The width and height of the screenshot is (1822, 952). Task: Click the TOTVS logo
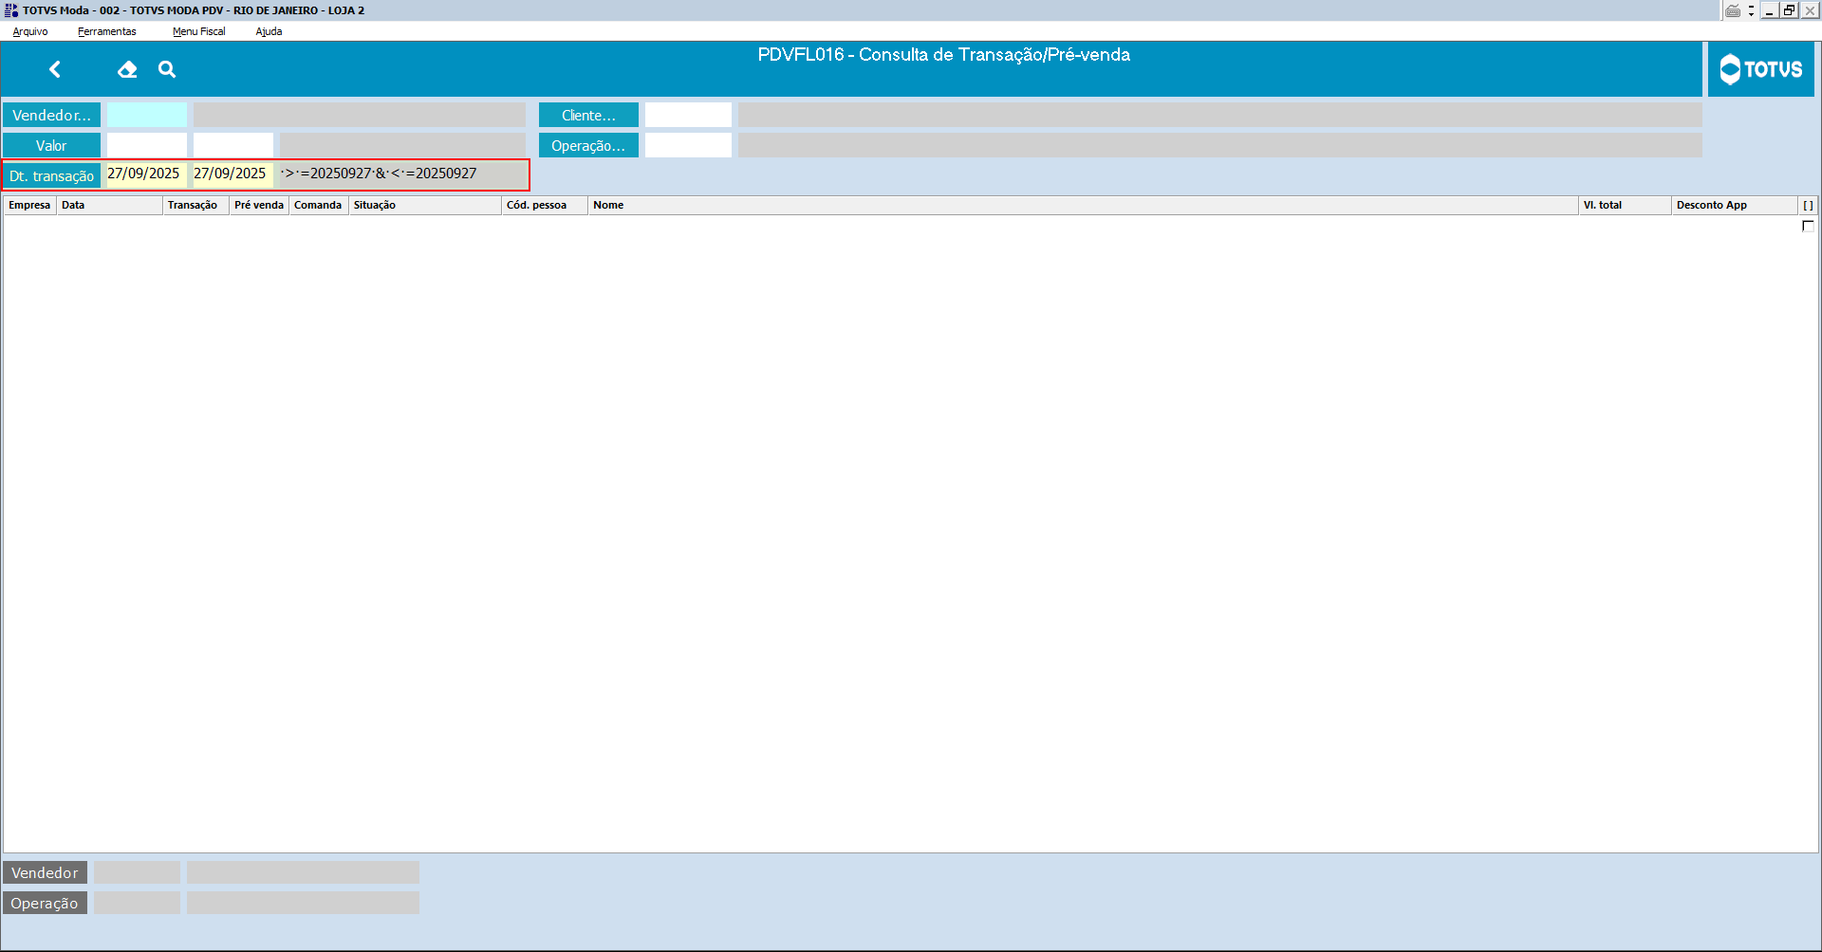pyautogui.click(x=1760, y=69)
